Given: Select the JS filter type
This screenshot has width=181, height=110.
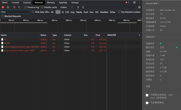Looking at the screenshot, I should [x=63, y=12].
